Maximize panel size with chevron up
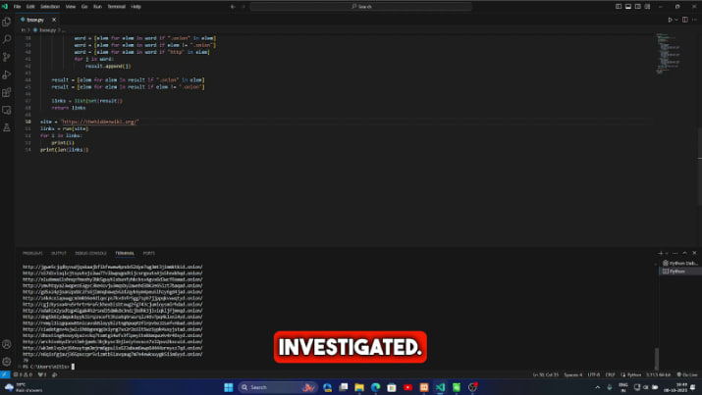 684,253
